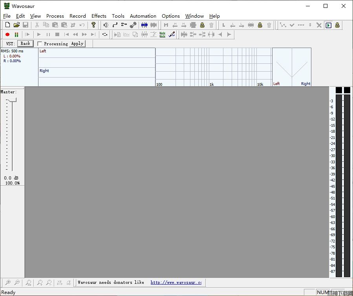Click the Master volume slider handle
Screen dimensions: 353x296
12,100
